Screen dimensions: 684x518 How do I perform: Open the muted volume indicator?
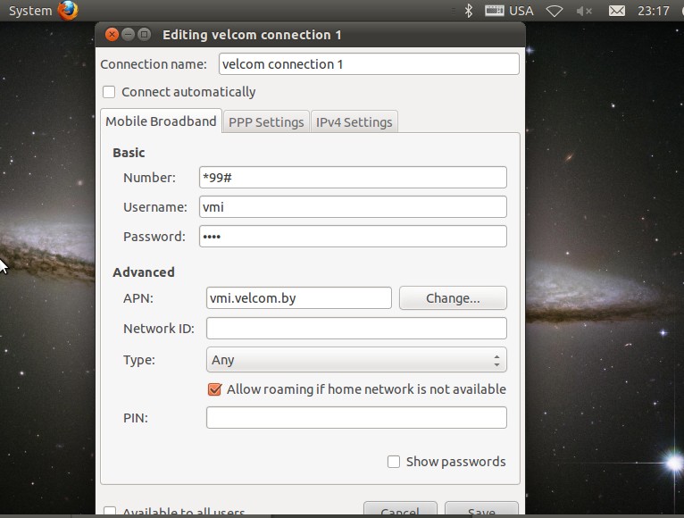point(584,11)
